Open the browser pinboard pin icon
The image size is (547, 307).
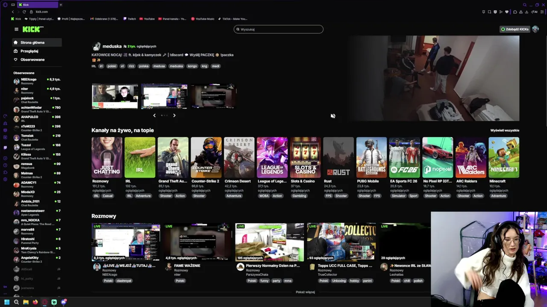(484, 12)
